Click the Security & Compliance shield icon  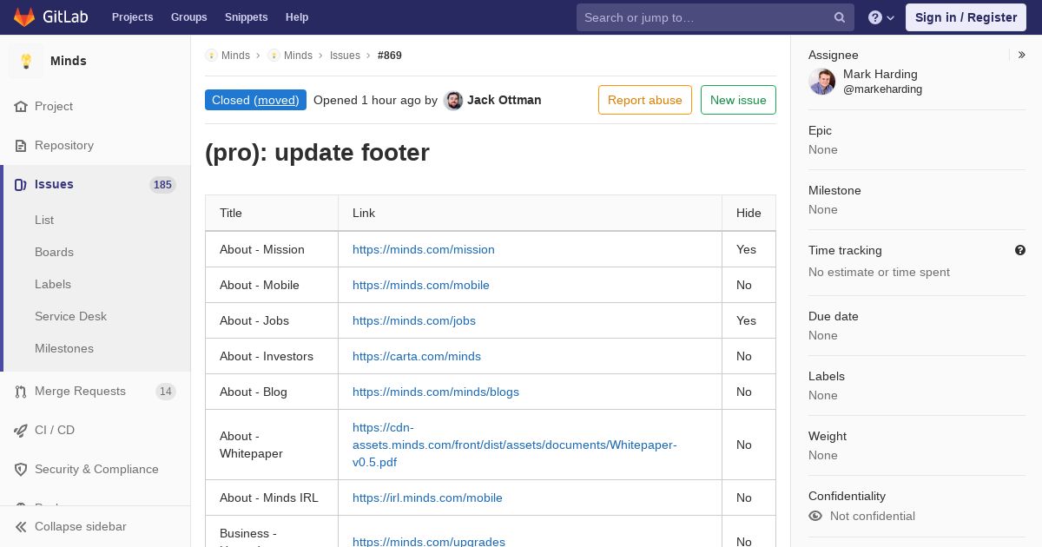(x=21, y=470)
